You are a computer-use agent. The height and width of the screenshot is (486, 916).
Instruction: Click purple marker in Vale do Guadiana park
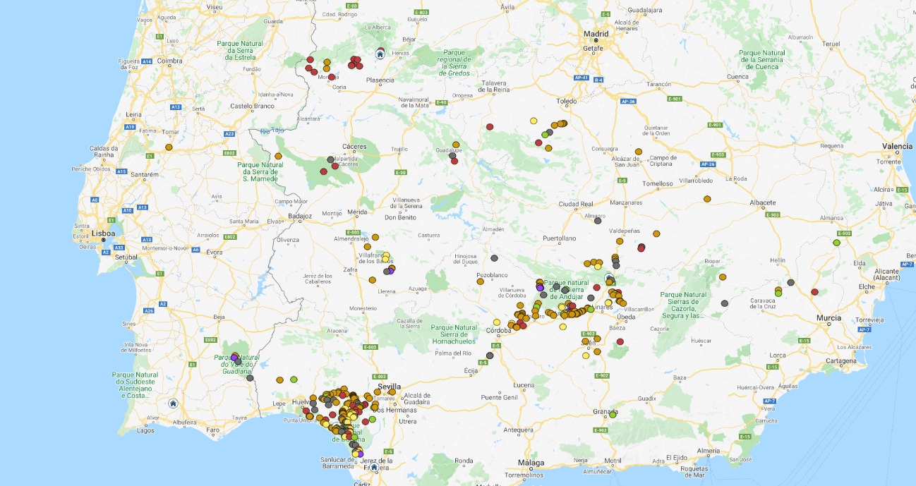[x=234, y=358]
